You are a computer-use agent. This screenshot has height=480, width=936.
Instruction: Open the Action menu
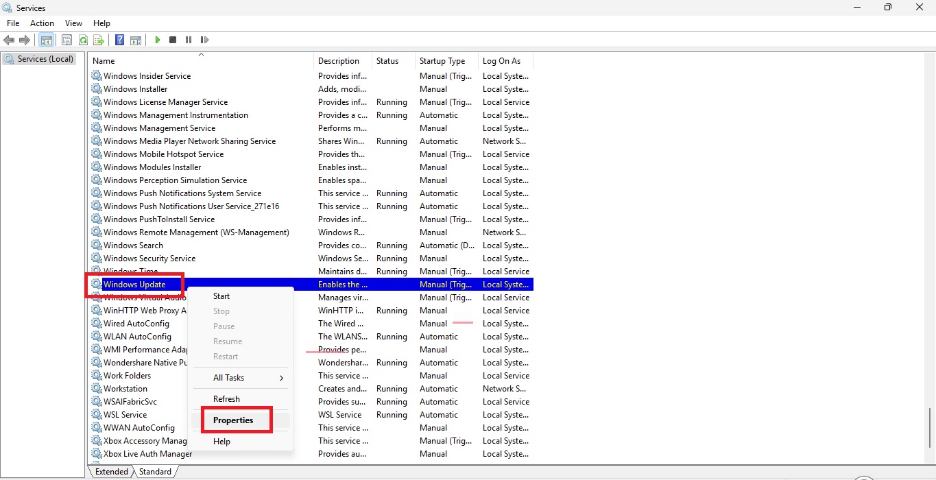pos(42,23)
